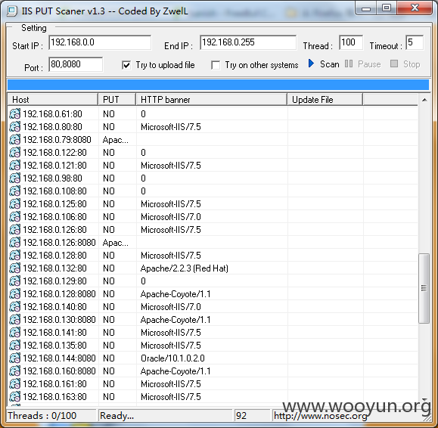Viewport: 438px width, 428px height.
Task: Click the scrollbar up arrow
Action: pos(424,100)
